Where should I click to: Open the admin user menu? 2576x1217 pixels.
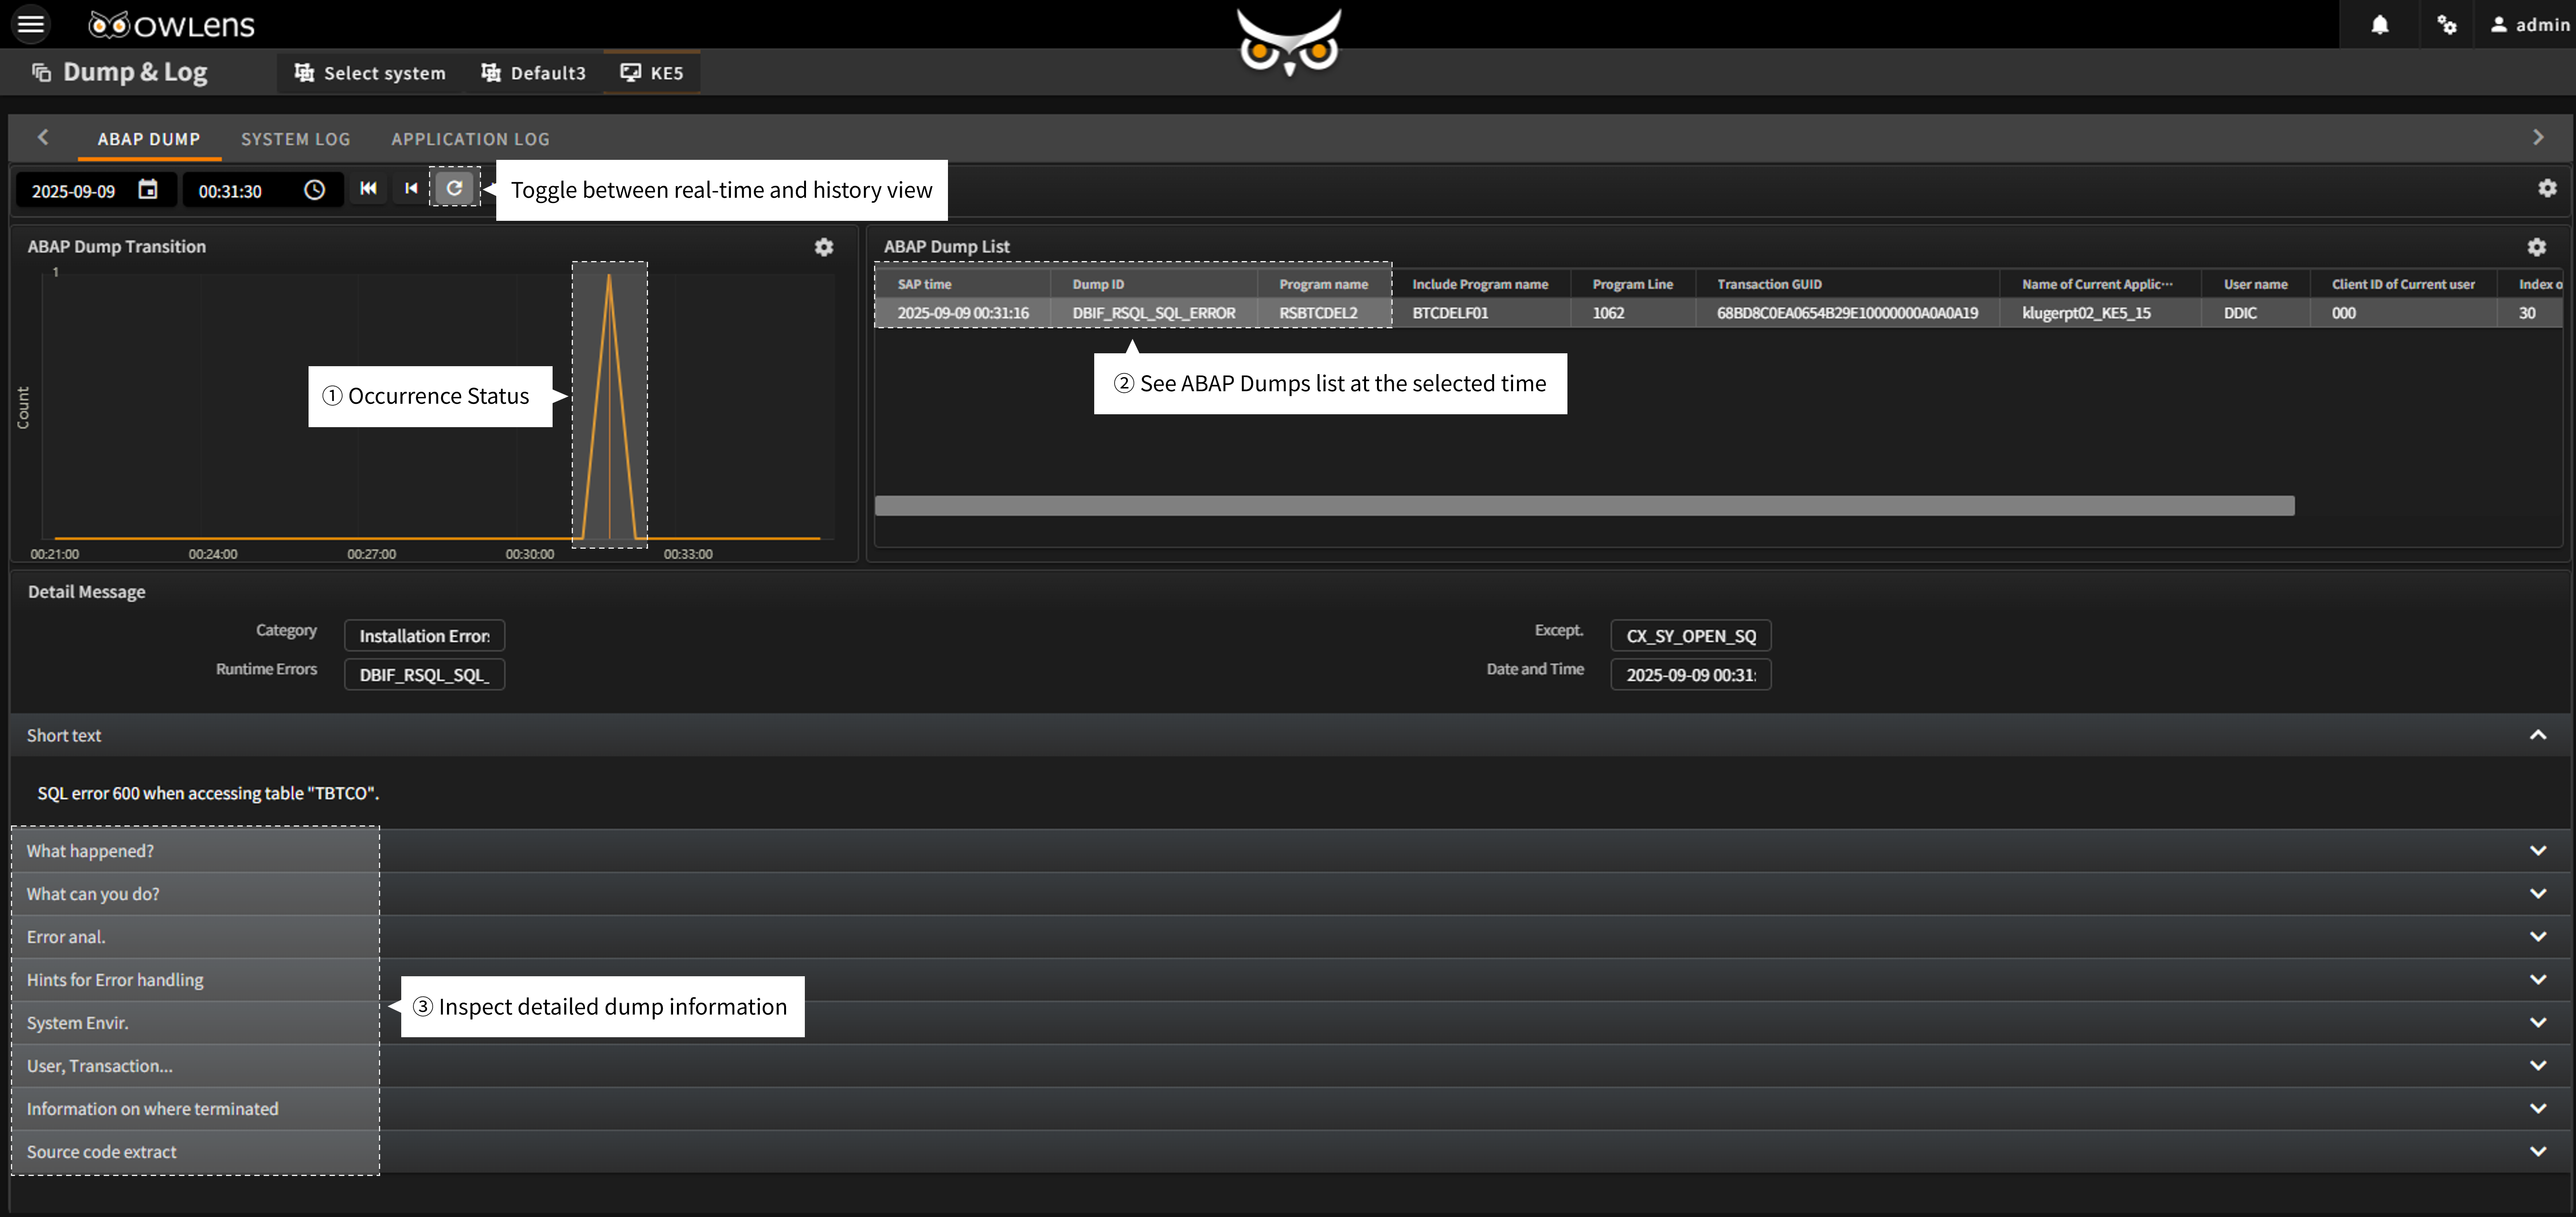(2529, 24)
